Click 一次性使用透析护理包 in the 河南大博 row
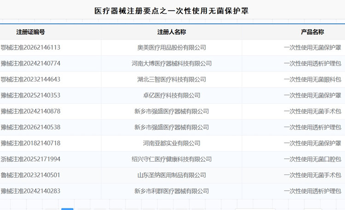The width and height of the screenshot is (345, 210). click(312, 64)
